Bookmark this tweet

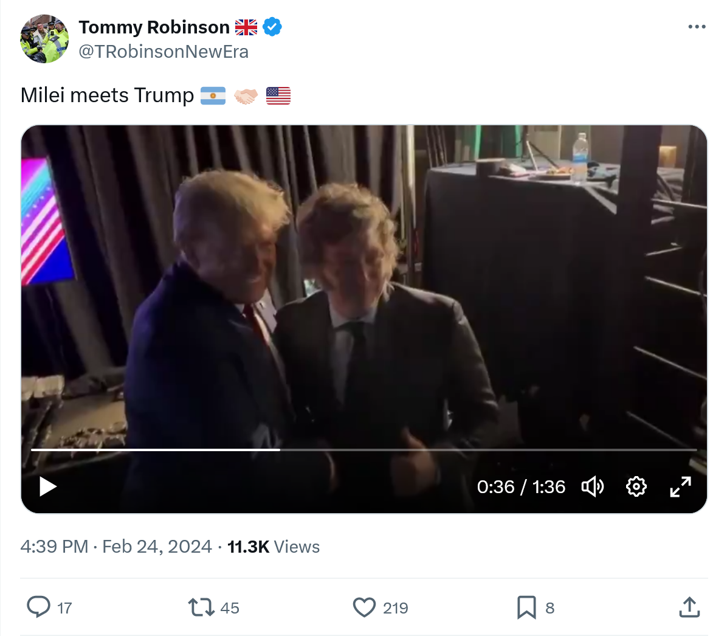[x=526, y=607]
